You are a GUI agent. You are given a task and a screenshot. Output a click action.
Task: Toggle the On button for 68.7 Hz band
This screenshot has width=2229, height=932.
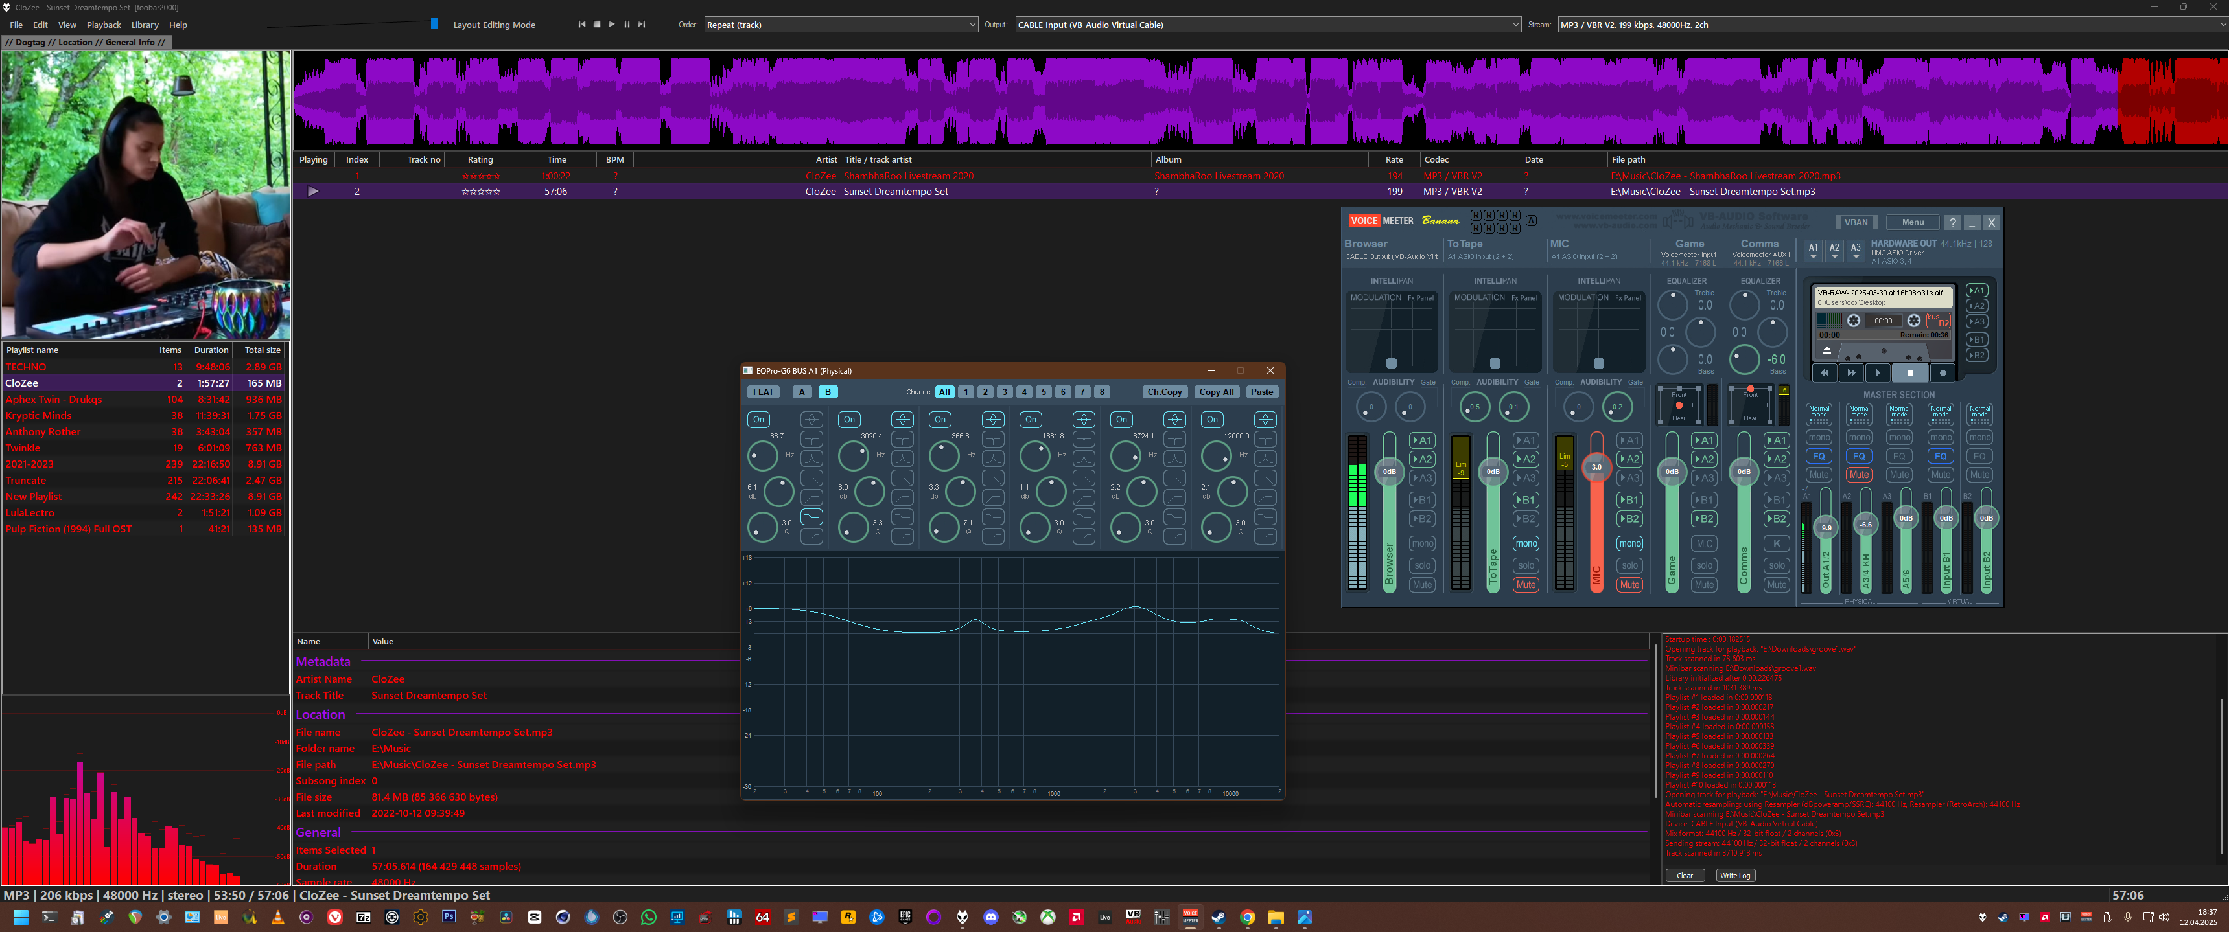[758, 419]
